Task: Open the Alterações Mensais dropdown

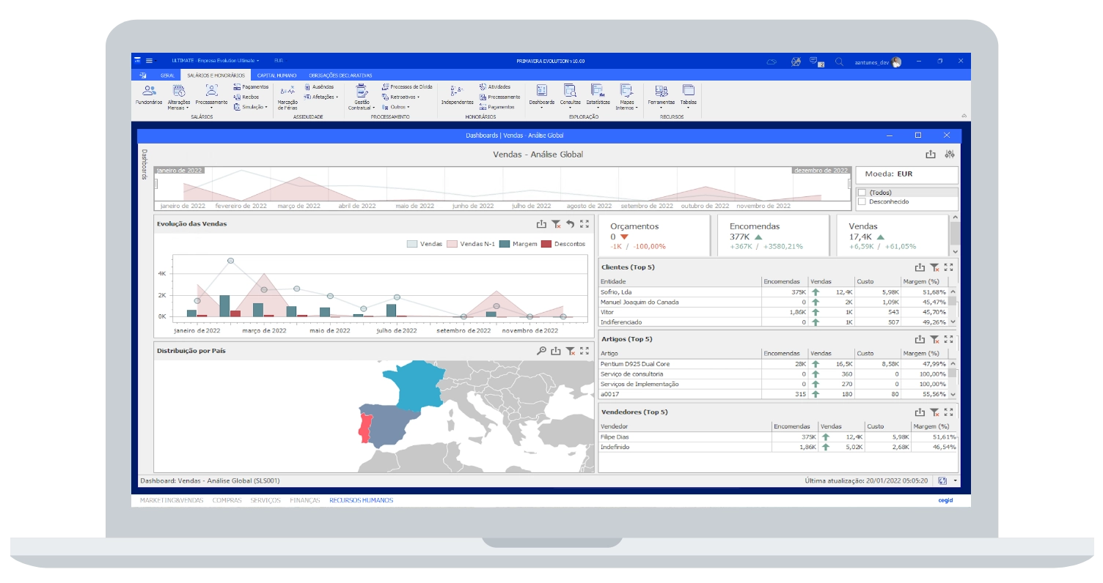Action: pyautogui.click(x=179, y=97)
